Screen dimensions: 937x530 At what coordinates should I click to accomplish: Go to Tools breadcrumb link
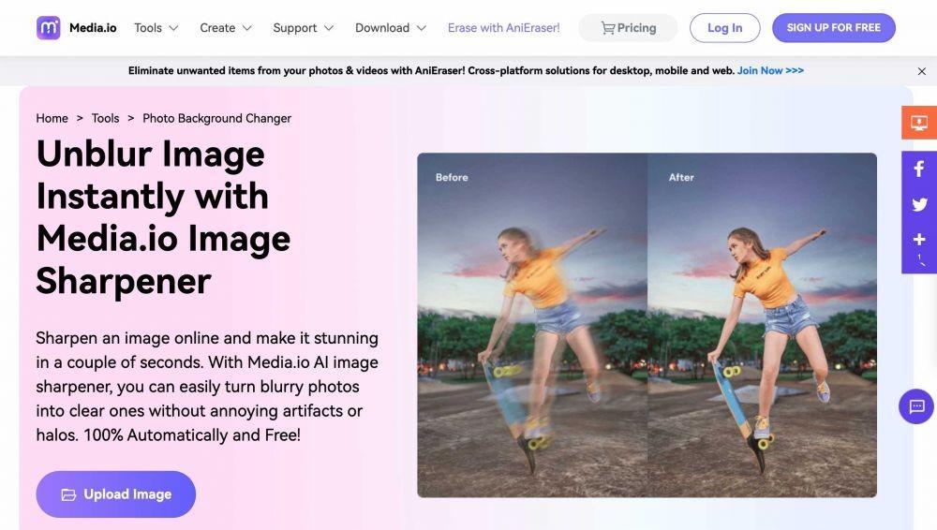point(105,118)
